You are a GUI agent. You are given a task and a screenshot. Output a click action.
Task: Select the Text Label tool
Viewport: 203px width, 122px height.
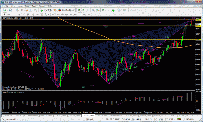point(42,14)
